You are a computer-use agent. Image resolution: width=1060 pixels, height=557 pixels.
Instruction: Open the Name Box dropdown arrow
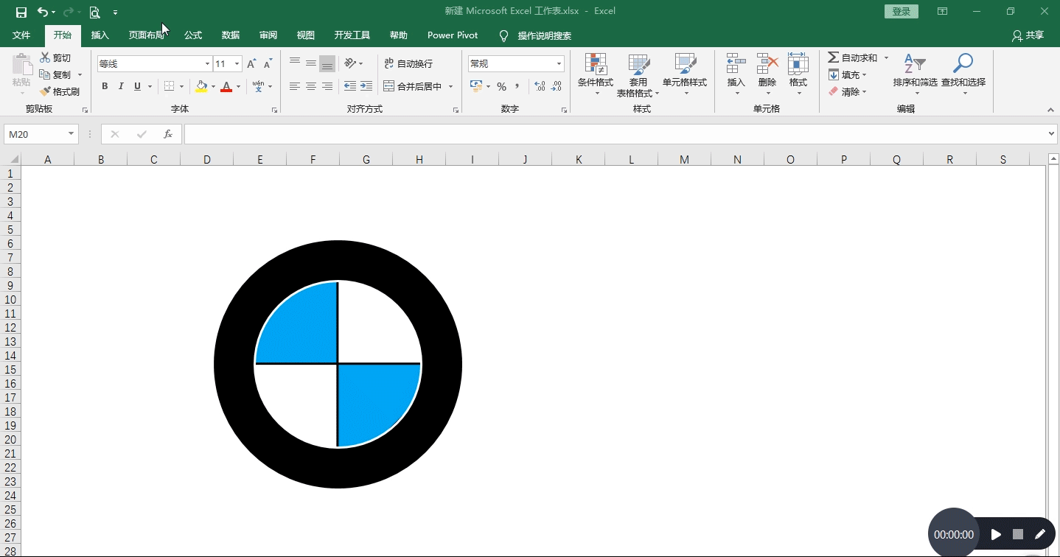[x=72, y=134]
